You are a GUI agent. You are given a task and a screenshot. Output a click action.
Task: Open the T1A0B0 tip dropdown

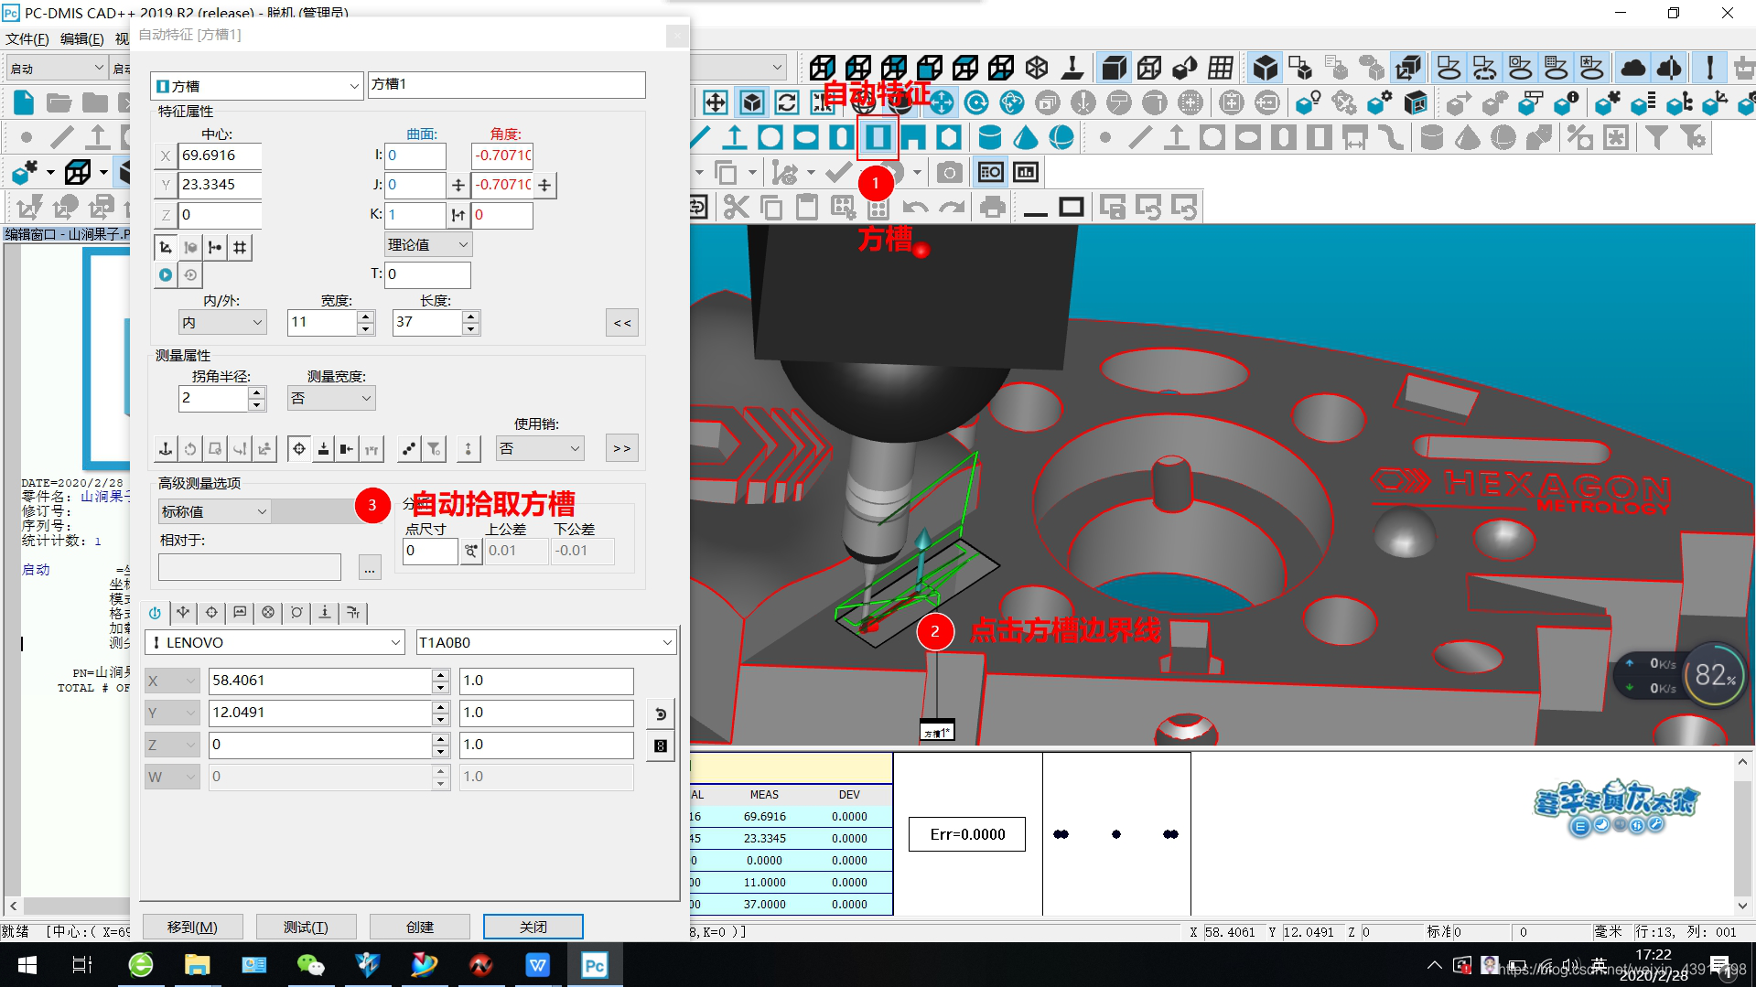[x=546, y=642]
